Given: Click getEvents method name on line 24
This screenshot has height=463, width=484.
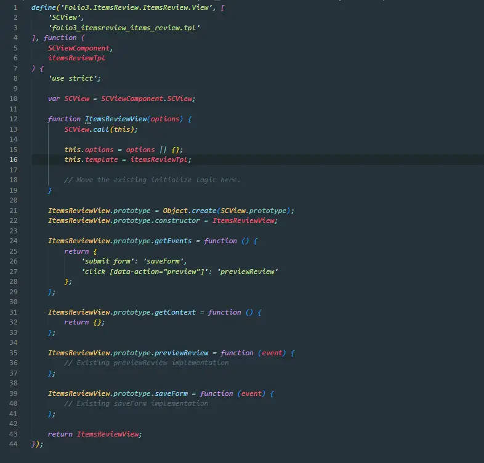Looking at the screenshot, I should pyautogui.click(x=173, y=241).
